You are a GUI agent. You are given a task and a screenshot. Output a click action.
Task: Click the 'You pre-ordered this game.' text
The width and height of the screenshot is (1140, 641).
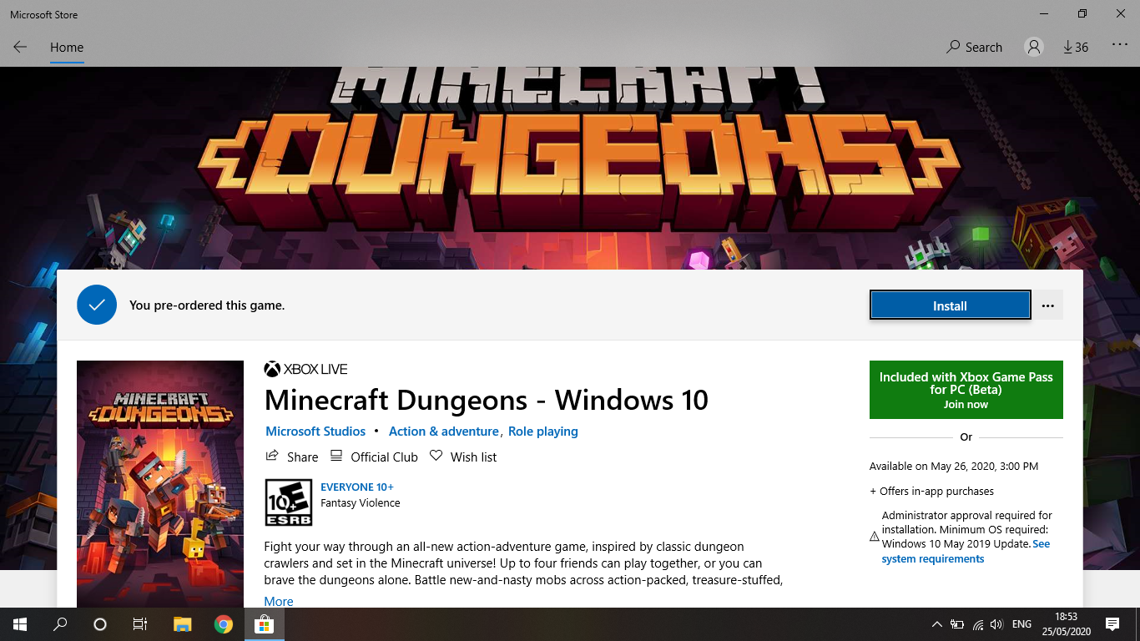click(207, 305)
